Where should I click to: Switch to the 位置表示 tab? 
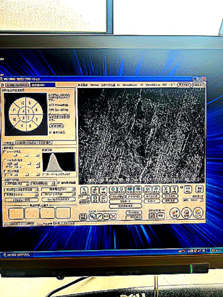point(9,143)
